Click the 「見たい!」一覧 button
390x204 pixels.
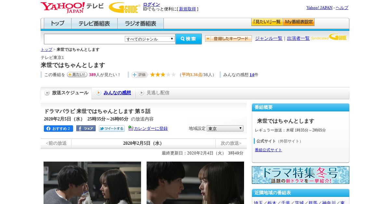tap(267, 22)
